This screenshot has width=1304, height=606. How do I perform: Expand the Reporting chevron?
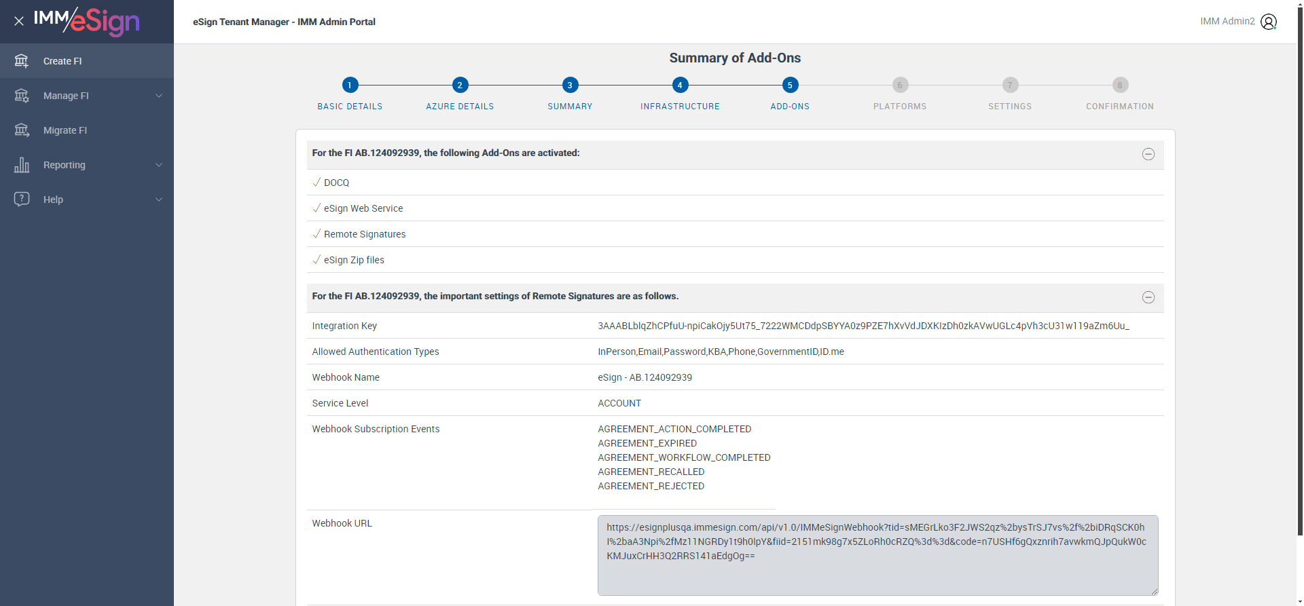[159, 165]
